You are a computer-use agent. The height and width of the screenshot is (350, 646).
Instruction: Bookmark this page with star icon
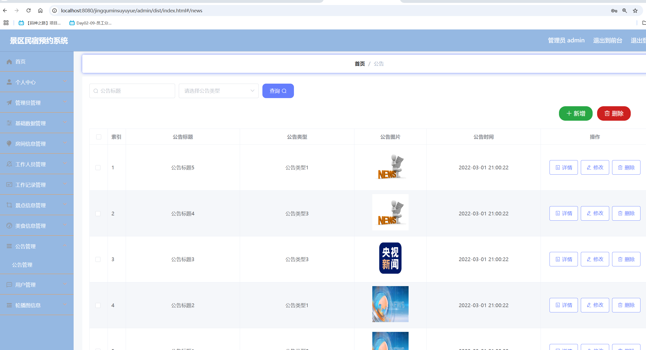pyautogui.click(x=635, y=11)
